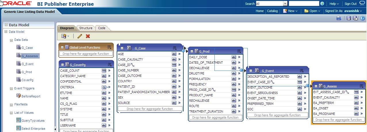Image resolution: width=367 pixels, height=132 pixels.
Task: Click the 999 type icon for PROD_CASE_ID
Action: tap(234, 90)
